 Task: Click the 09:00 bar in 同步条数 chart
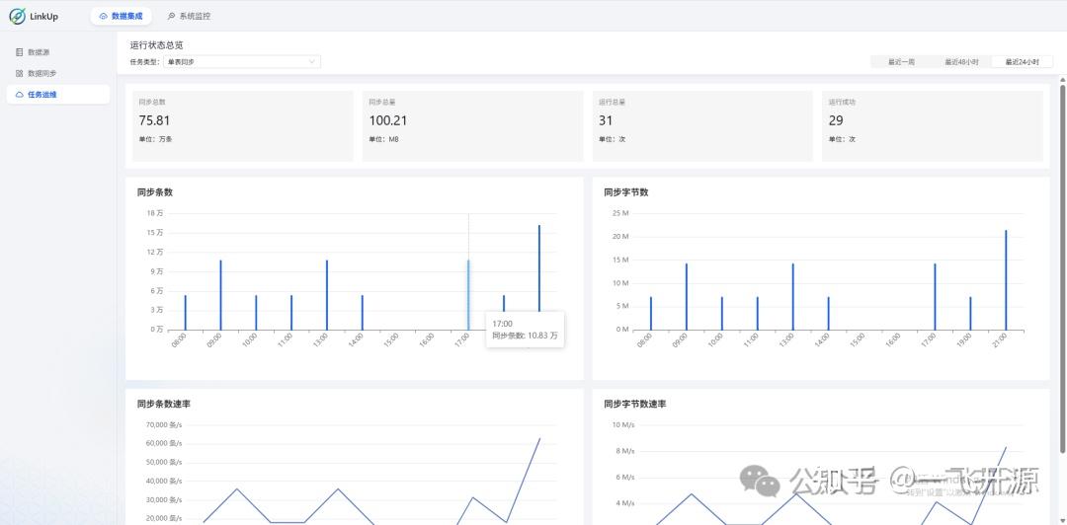(220, 295)
